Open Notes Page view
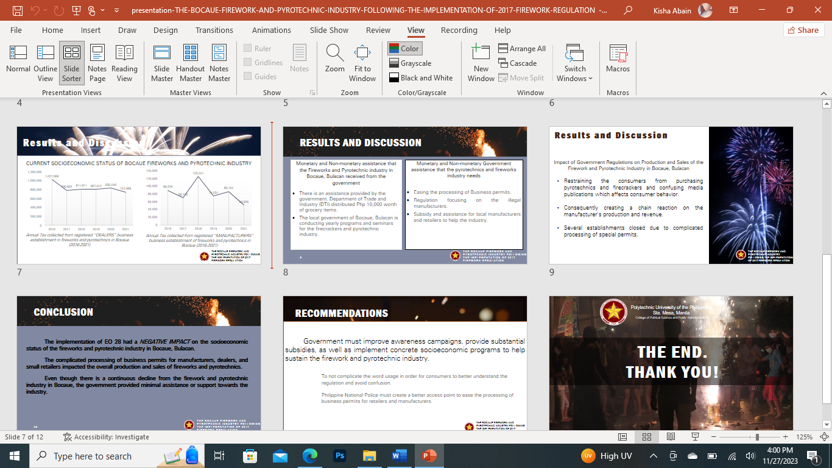Screen dimensions: 832x468 [x=97, y=63]
